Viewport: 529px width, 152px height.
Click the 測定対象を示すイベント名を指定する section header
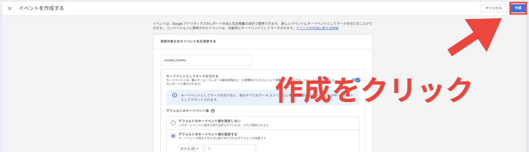tap(188, 42)
